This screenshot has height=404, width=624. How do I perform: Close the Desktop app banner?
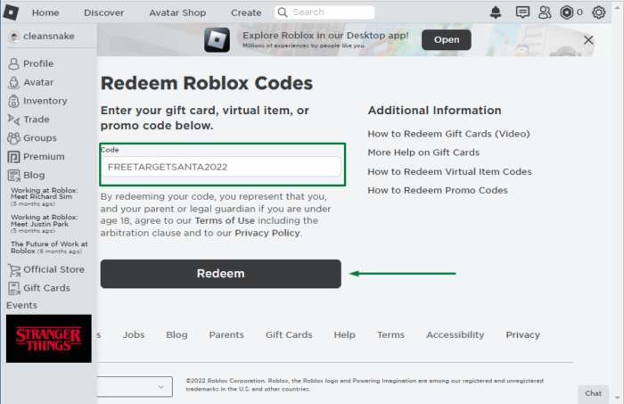(x=588, y=40)
